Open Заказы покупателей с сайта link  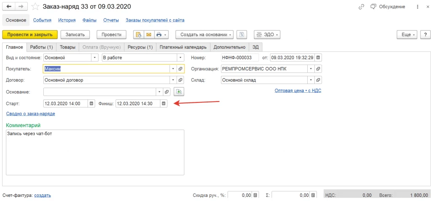[x=155, y=20]
